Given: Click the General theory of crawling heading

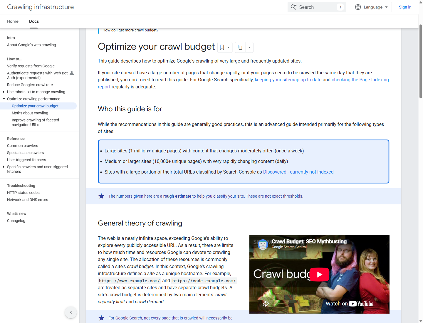Looking at the screenshot, I should tap(140, 223).
